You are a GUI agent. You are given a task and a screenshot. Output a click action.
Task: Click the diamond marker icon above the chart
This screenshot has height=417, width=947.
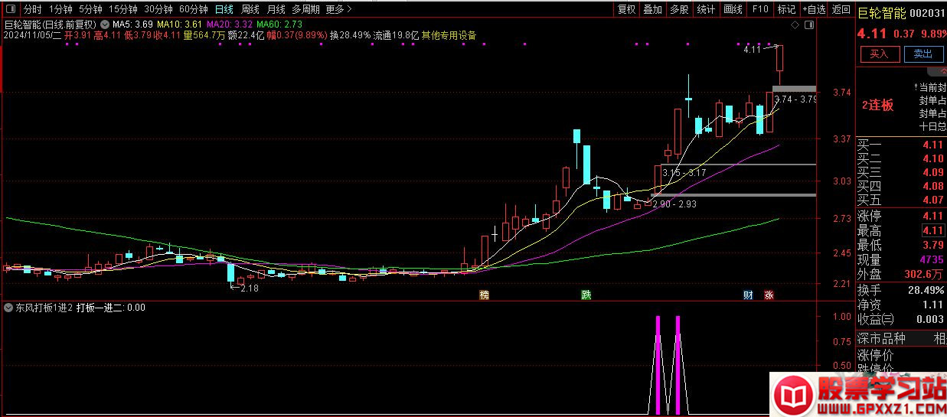click(x=795, y=24)
